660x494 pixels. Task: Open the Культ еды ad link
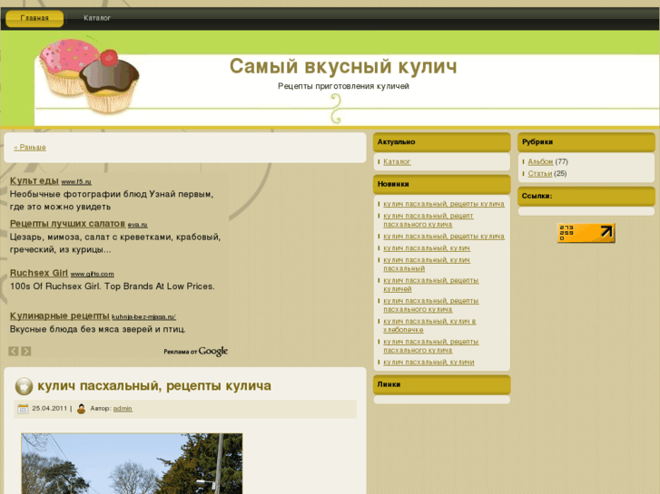pos(34,180)
